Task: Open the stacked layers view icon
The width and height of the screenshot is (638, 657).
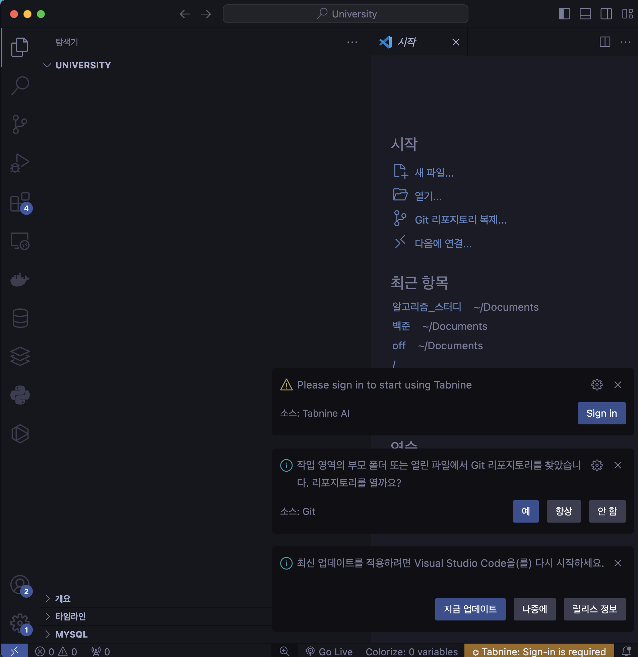Action: (20, 356)
